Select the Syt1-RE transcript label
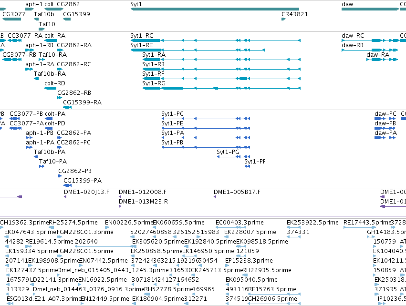This screenshot has width=406, height=306. click(142, 45)
